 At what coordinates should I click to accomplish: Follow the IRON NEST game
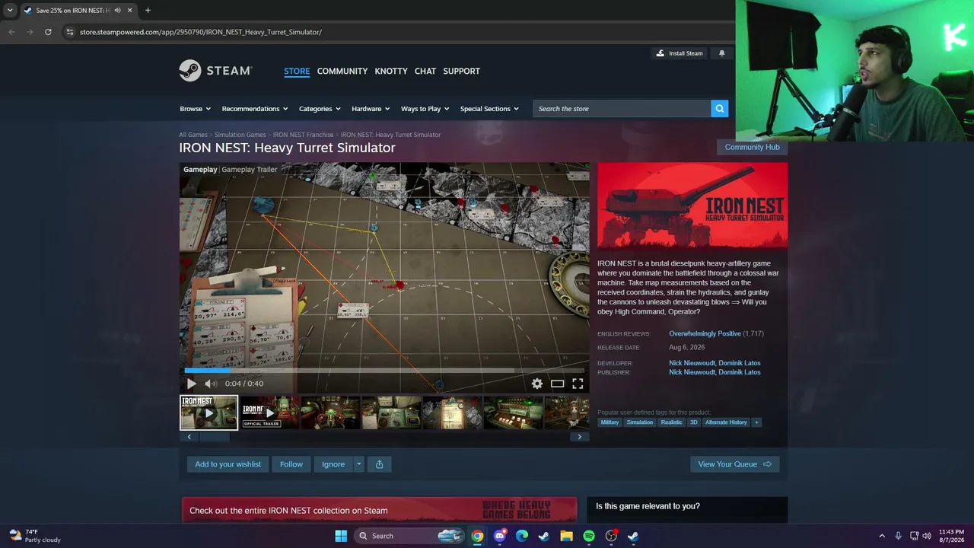point(291,464)
